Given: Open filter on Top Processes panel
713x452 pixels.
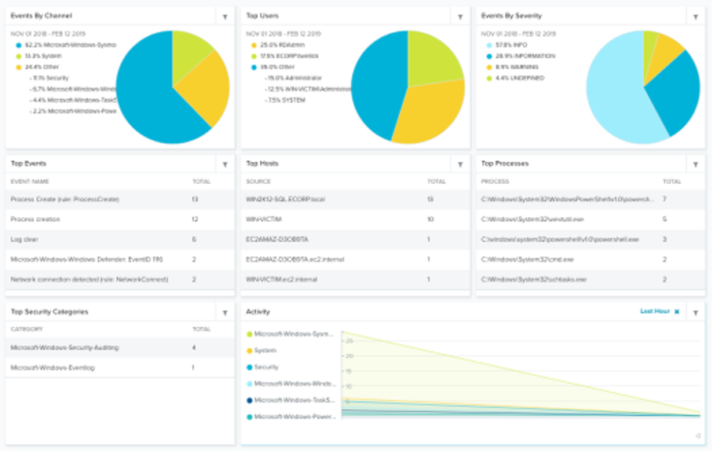Looking at the screenshot, I should point(695,164).
